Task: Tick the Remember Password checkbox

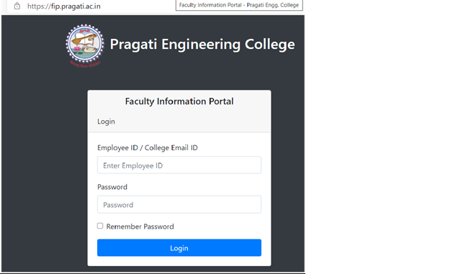Action: [100, 226]
